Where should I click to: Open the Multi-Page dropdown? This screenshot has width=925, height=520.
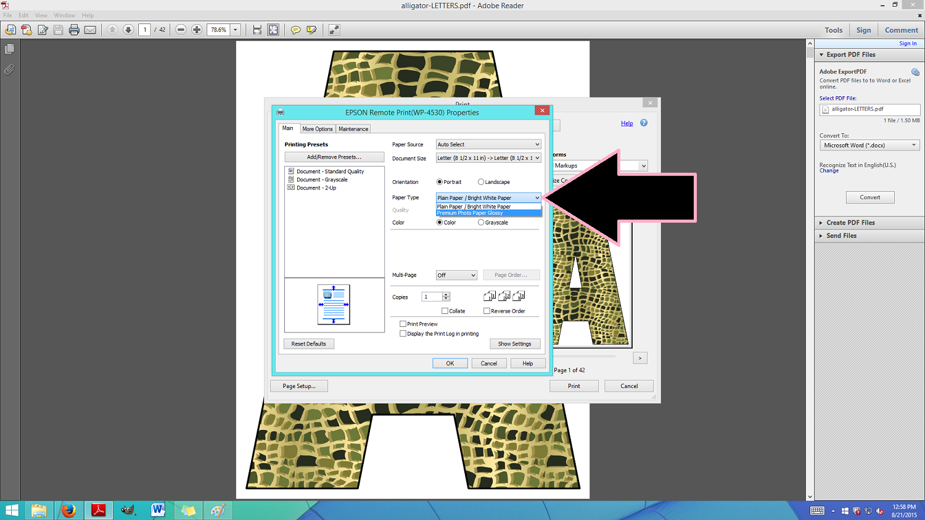click(x=456, y=275)
